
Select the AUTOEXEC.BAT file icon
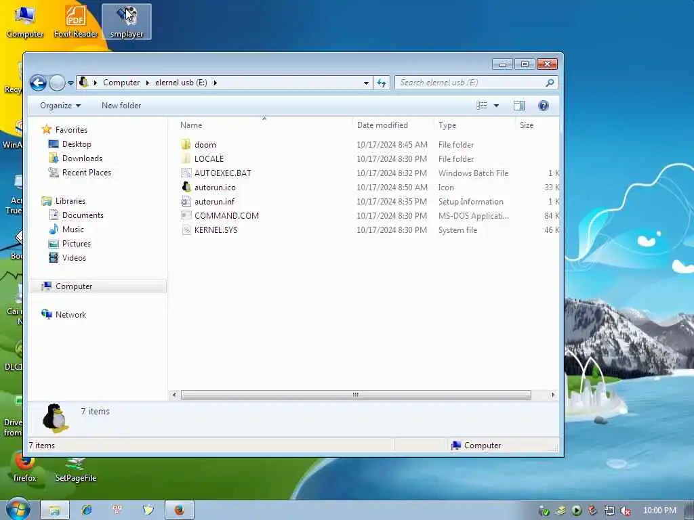[x=186, y=173]
